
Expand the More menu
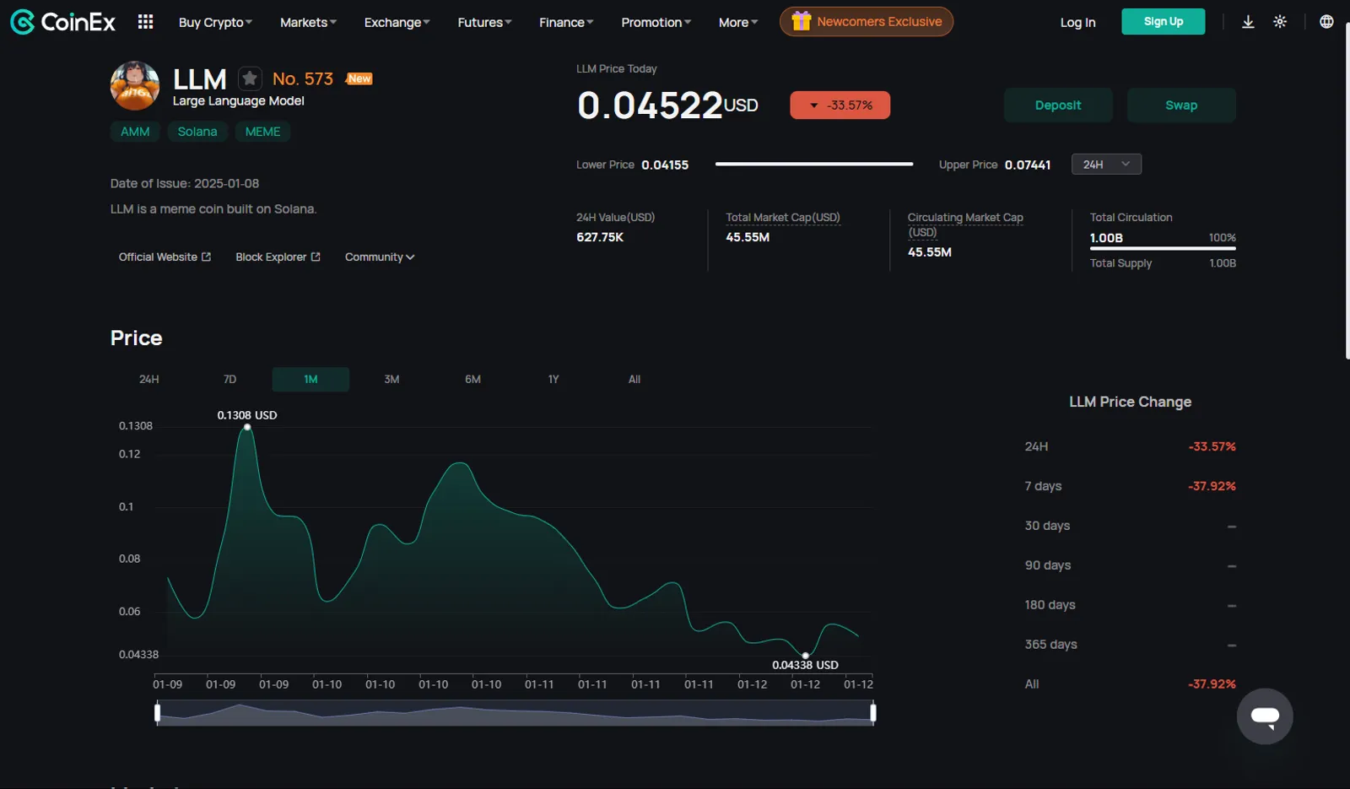tap(738, 23)
